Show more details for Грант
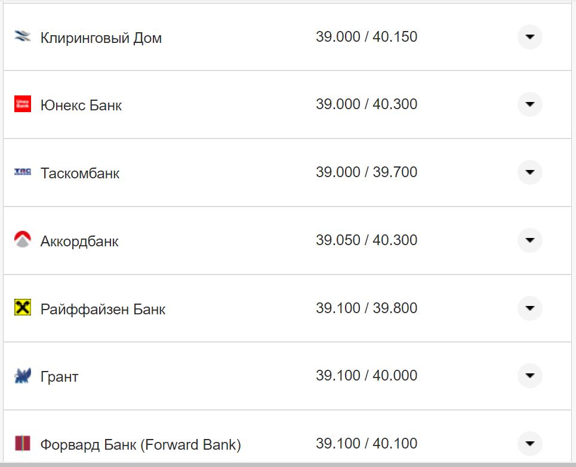This screenshot has width=576, height=467. (x=529, y=376)
